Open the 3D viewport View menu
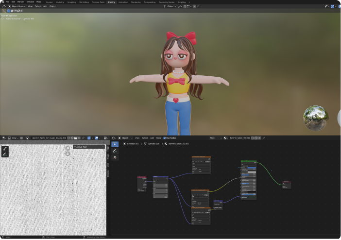The image size is (341, 240). [30, 6]
